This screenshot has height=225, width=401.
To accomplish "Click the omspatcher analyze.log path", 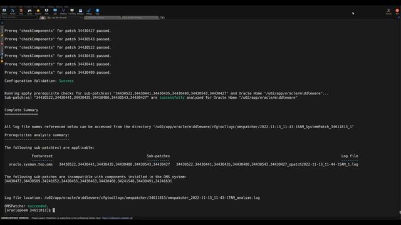I will click(152, 197).
